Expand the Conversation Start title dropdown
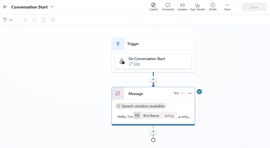This screenshot has height=148, width=270. pyautogui.click(x=52, y=7)
